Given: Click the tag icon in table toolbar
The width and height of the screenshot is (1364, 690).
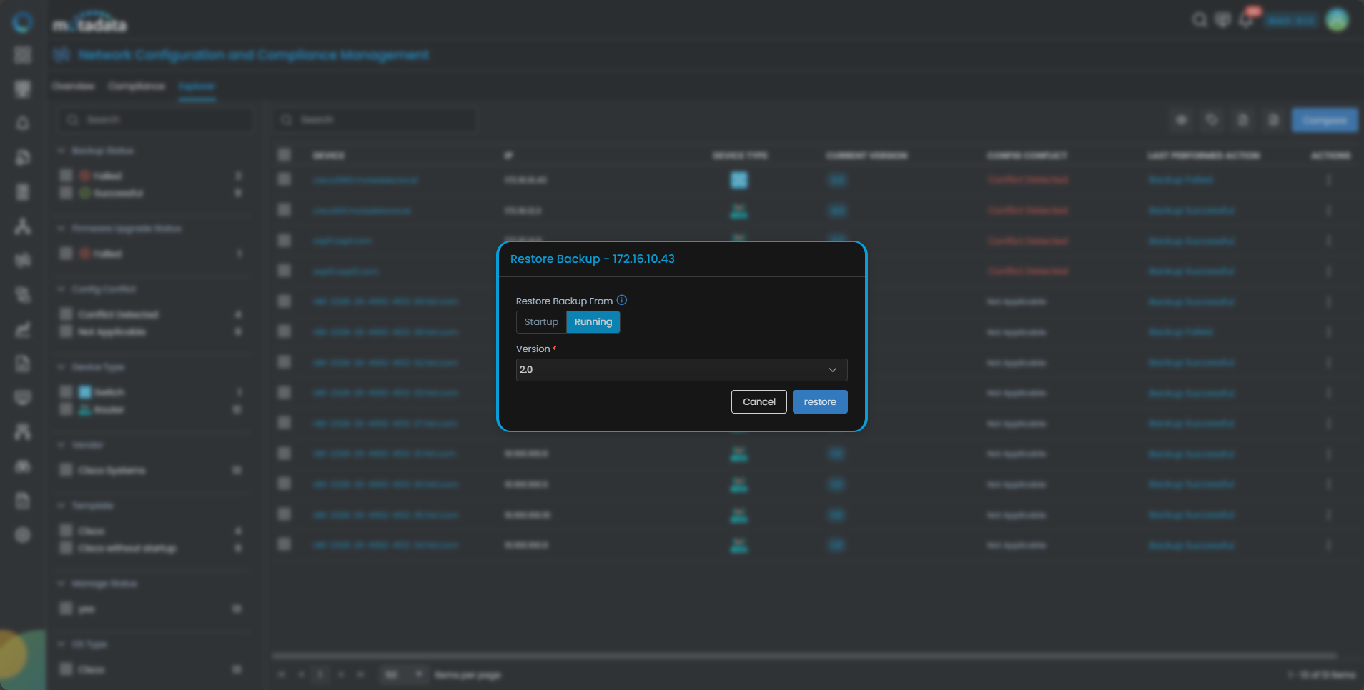Looking at the screenshot, I should pyautogui.click(x=1212, y=120).
